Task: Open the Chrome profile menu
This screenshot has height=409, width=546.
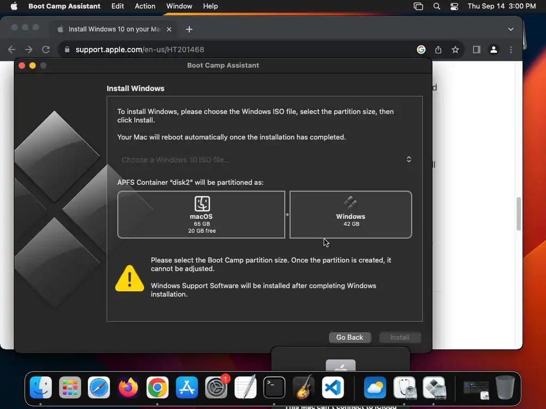Action: coord(493,50)
